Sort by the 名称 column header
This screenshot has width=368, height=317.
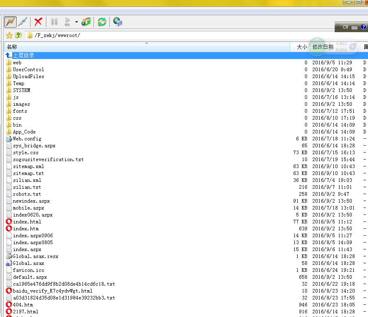(12, 47)
